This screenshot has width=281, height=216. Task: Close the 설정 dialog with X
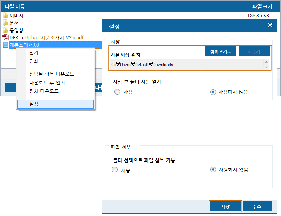pos(270,25)
